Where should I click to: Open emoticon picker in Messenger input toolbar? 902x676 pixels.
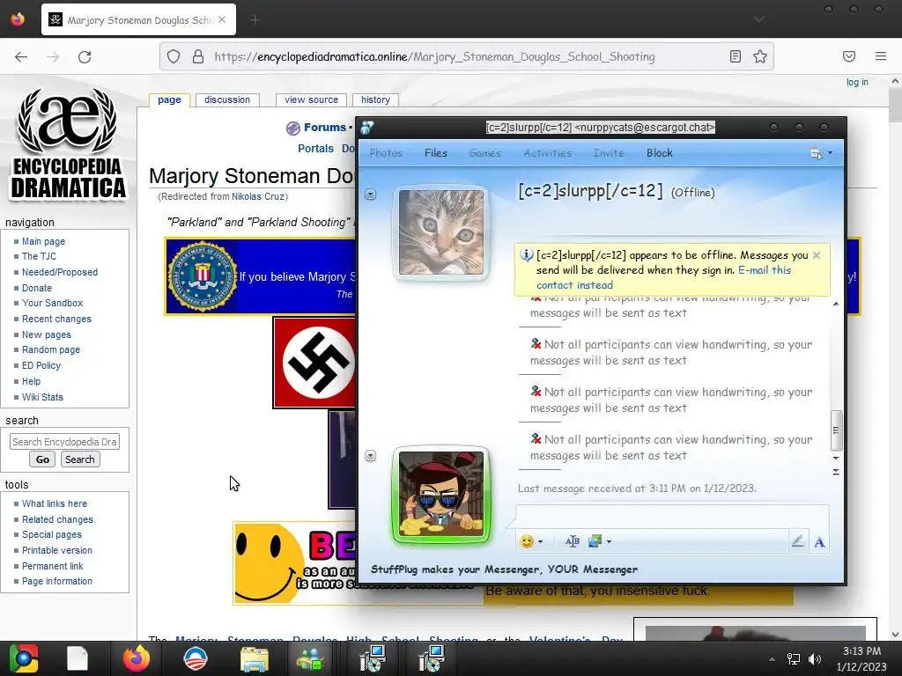pos(527,541)
